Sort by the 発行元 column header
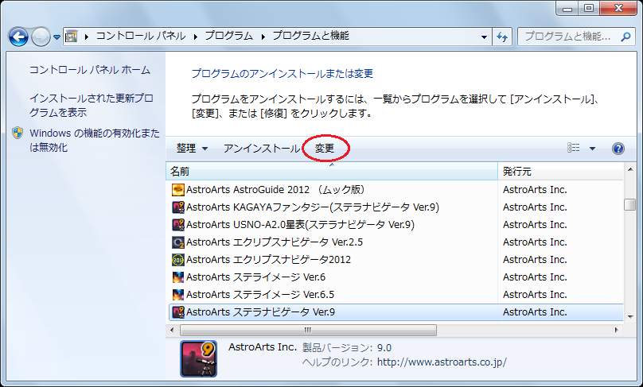The image size is (643, 387). coord(560,171)
